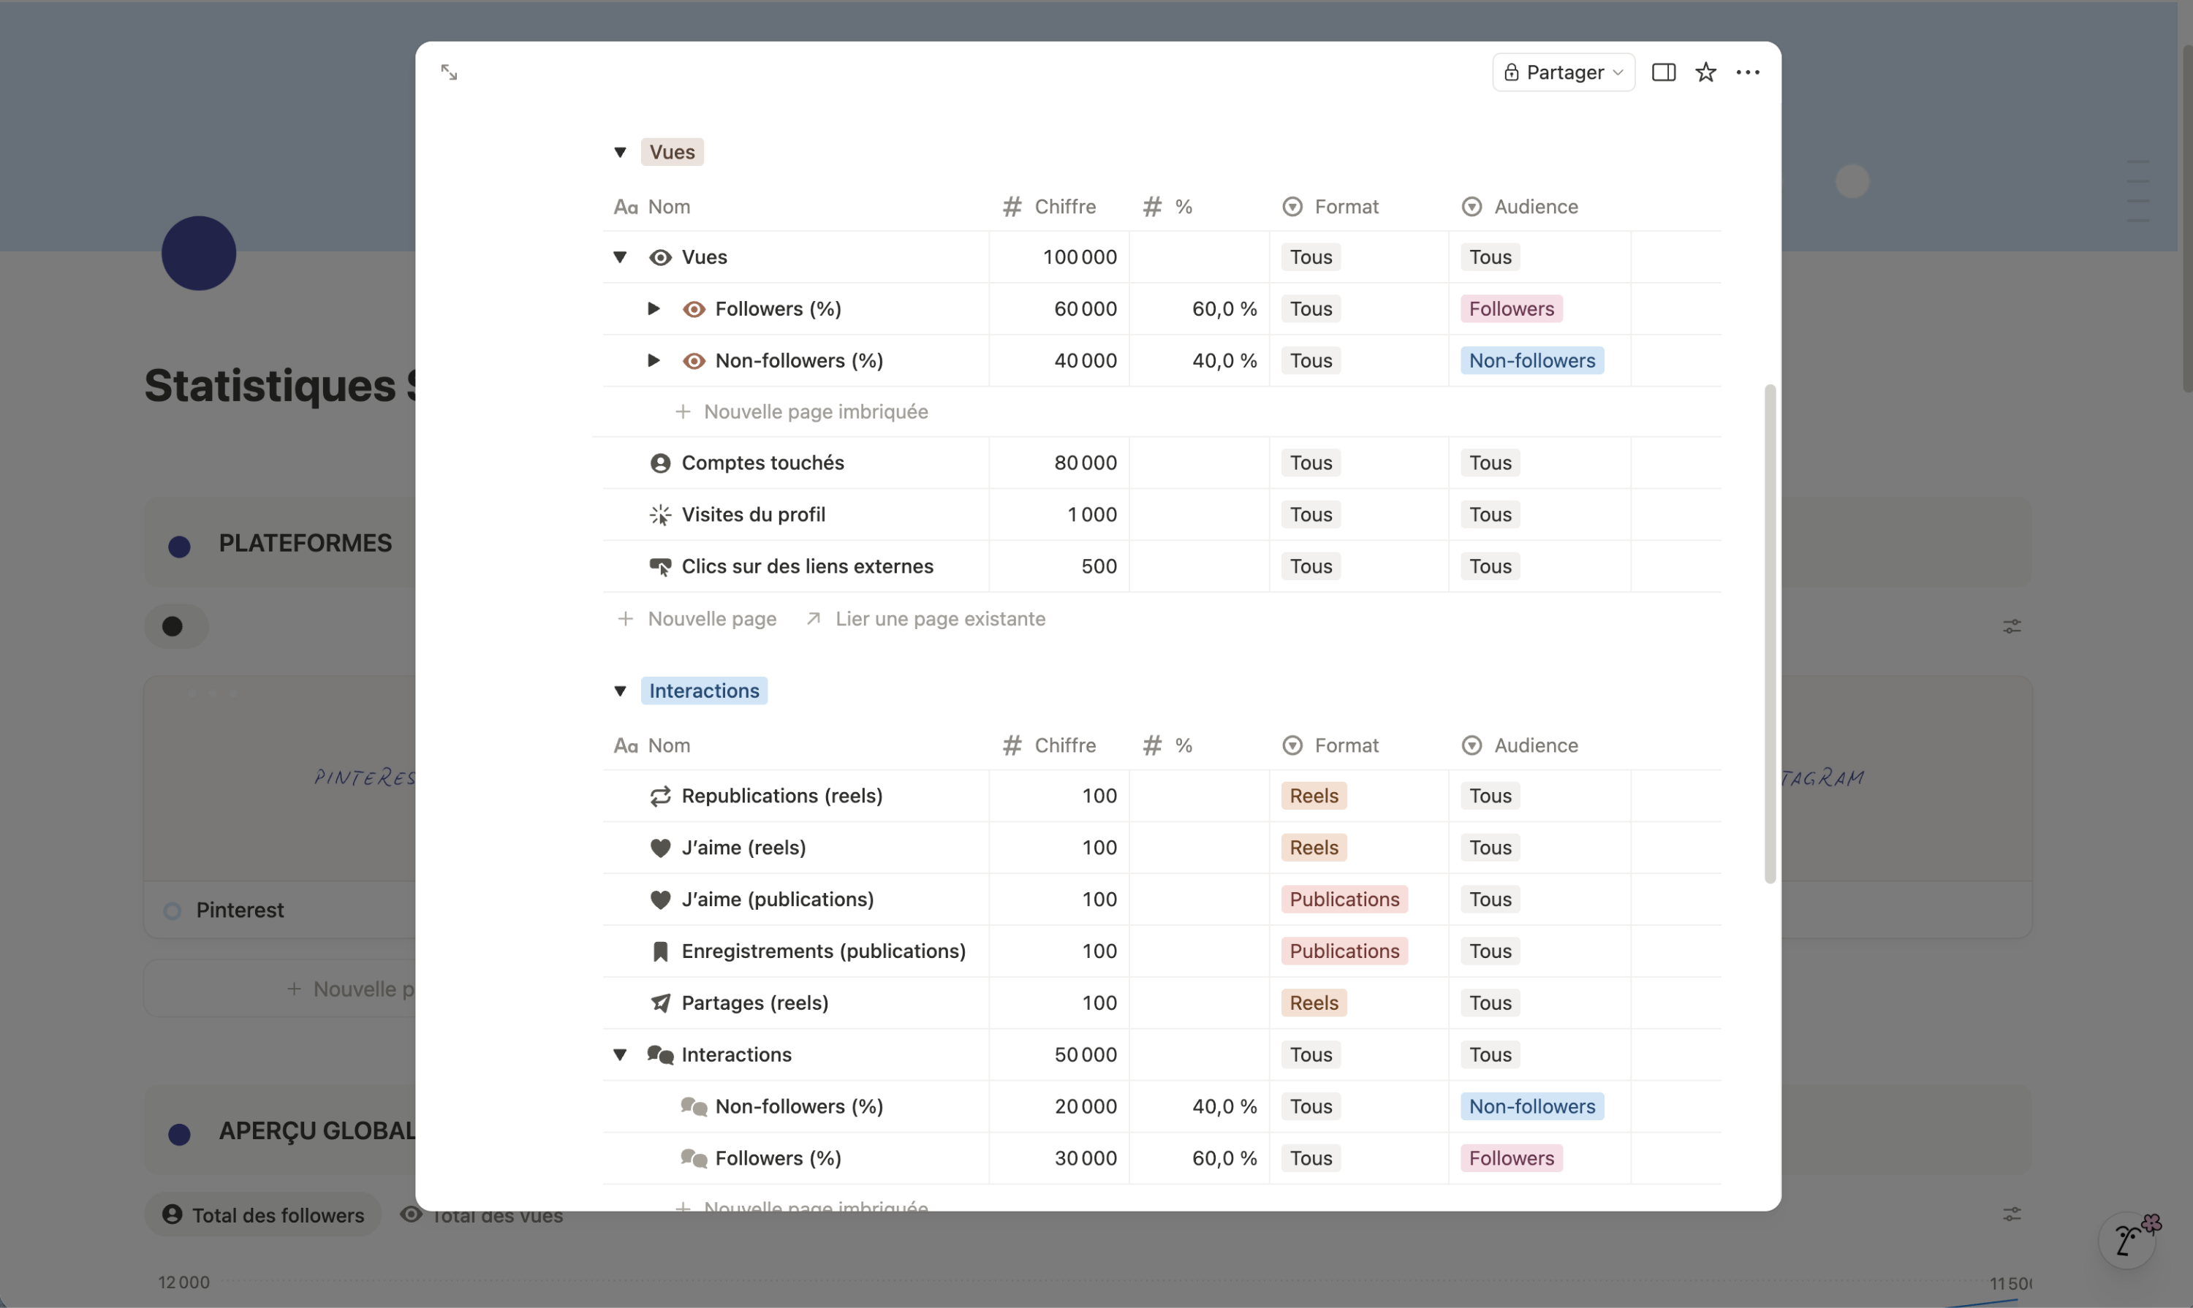Click Reels format tag on Republications row

pos(1313,796)
